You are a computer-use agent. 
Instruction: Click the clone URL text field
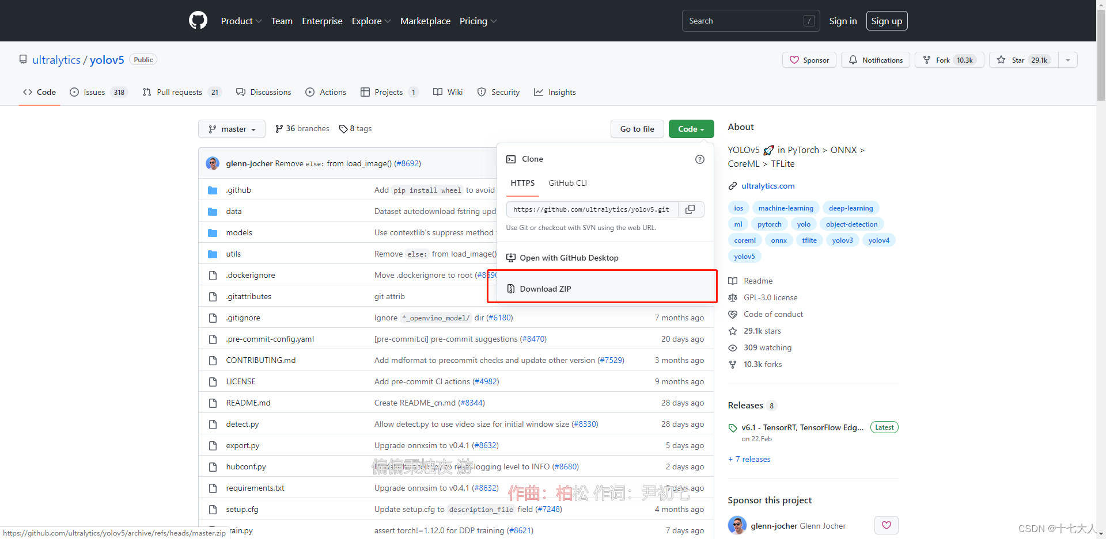592,209
